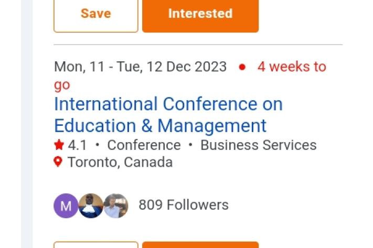Click the 4.1 rating value
Viewport: 373px width, 248px height.
pos(77,145)
